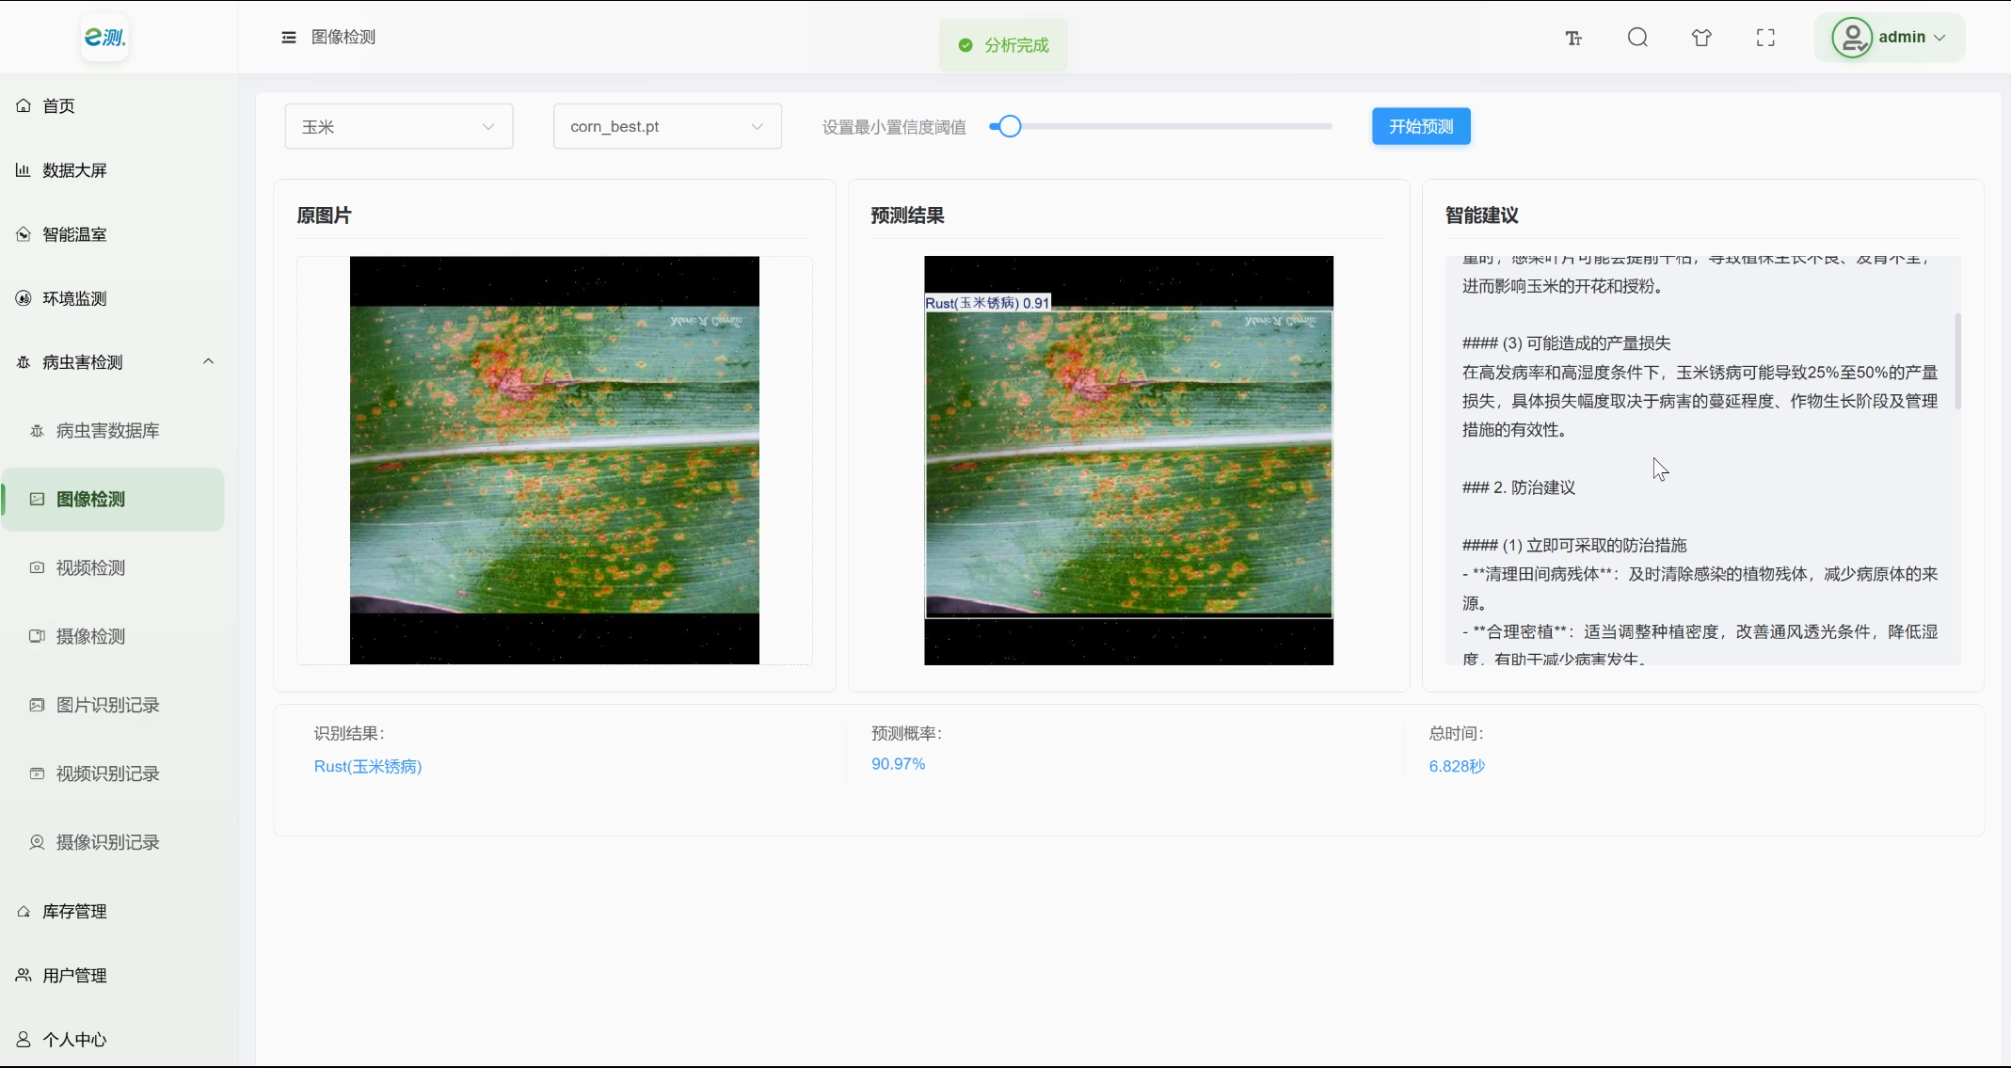The image size is (2011, 1068).
Task: Click the 用户管理 people icon
Action: coord(24,975)
